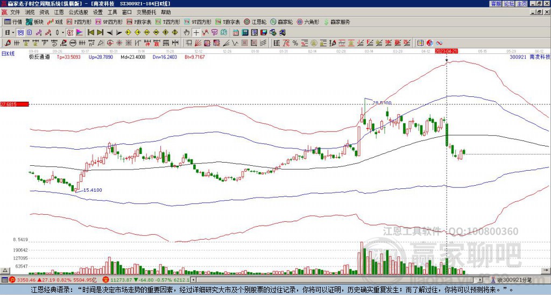Image resolution: width=551 pixels, height=295 pixels.
Task: Open the 工具 menu
Action: click(x=112, y=12)
